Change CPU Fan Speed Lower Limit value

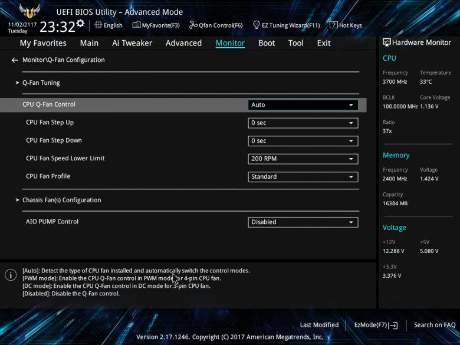[303, 159]
